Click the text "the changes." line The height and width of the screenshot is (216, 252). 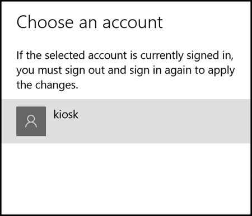[x=47, y=85]
